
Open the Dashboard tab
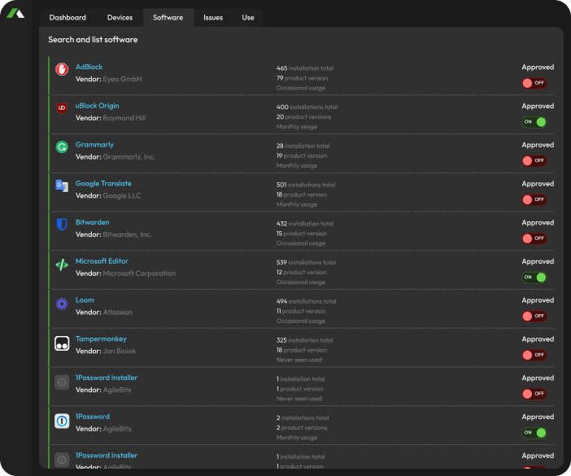[68, 17]
